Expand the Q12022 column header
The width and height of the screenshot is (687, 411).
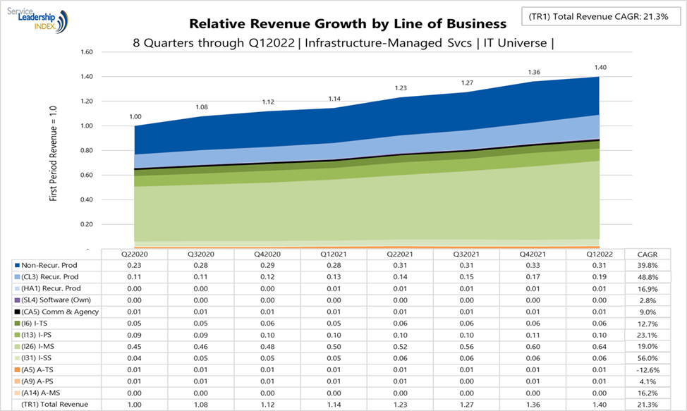(598, 254)
